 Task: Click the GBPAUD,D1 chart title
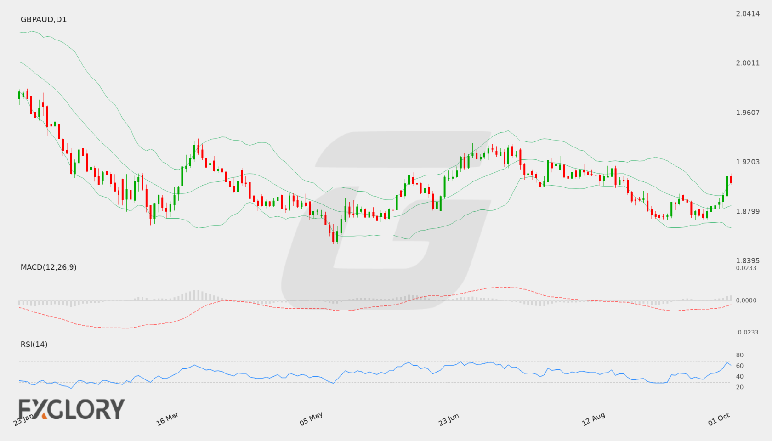(x=44, y=19)
